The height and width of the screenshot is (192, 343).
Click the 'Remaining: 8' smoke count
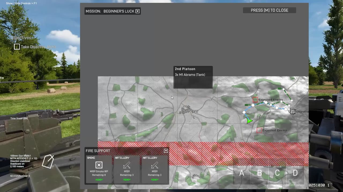pos(99,175)
